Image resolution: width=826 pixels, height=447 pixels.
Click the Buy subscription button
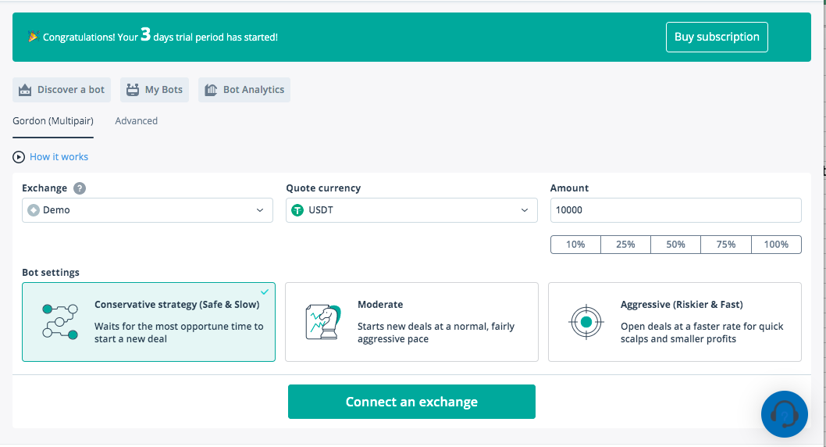tap(717, 37)
